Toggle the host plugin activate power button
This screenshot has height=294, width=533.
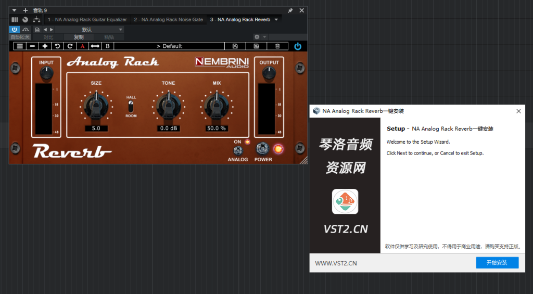tap(14, 30)
